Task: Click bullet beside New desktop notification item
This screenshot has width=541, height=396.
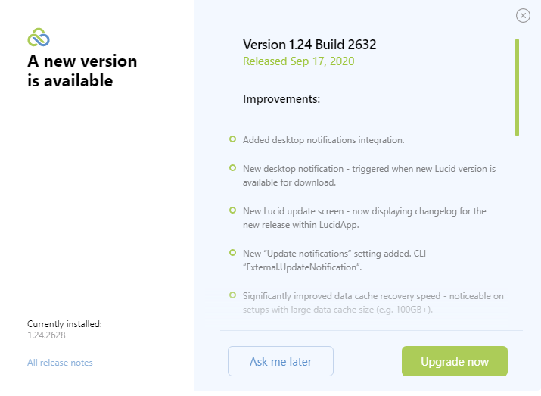Action: (x=232, y=168)
